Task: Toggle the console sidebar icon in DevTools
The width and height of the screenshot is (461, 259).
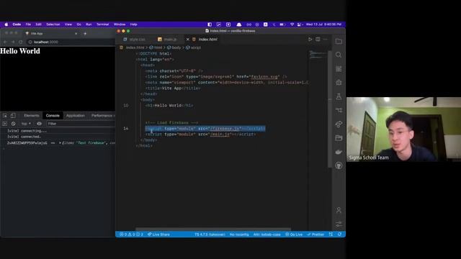Action: tap(4, 124)
